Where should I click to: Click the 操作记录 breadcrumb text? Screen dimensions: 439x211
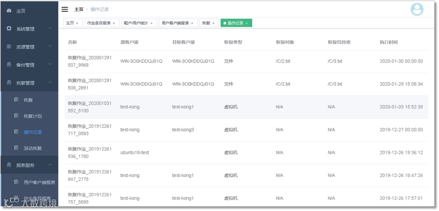(100, 9)
